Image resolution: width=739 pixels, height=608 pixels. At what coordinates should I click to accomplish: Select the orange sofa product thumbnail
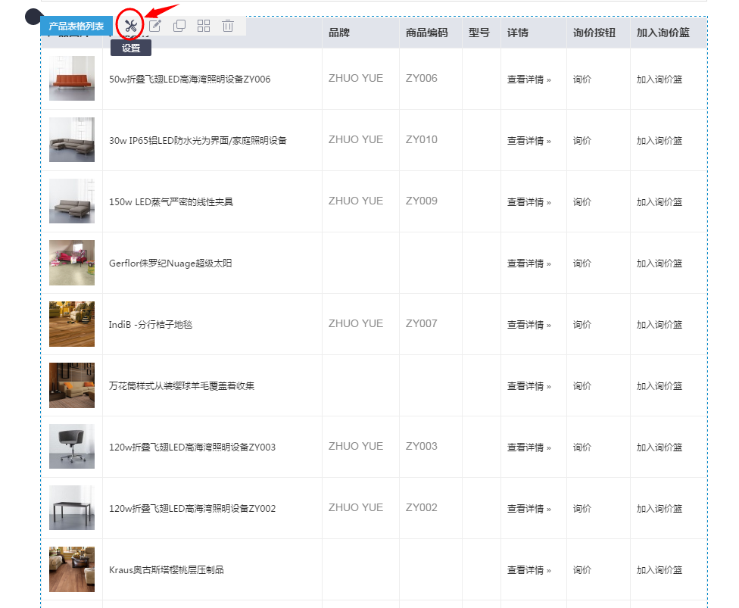[71, 78]
